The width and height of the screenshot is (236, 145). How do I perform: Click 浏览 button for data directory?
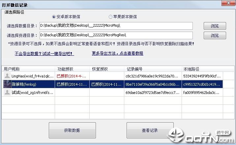point(215,26)
